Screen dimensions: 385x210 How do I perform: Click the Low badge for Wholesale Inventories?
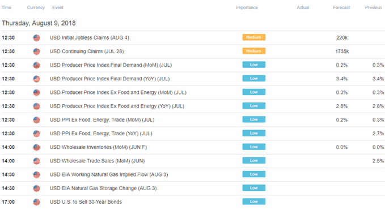pos(254,147)
